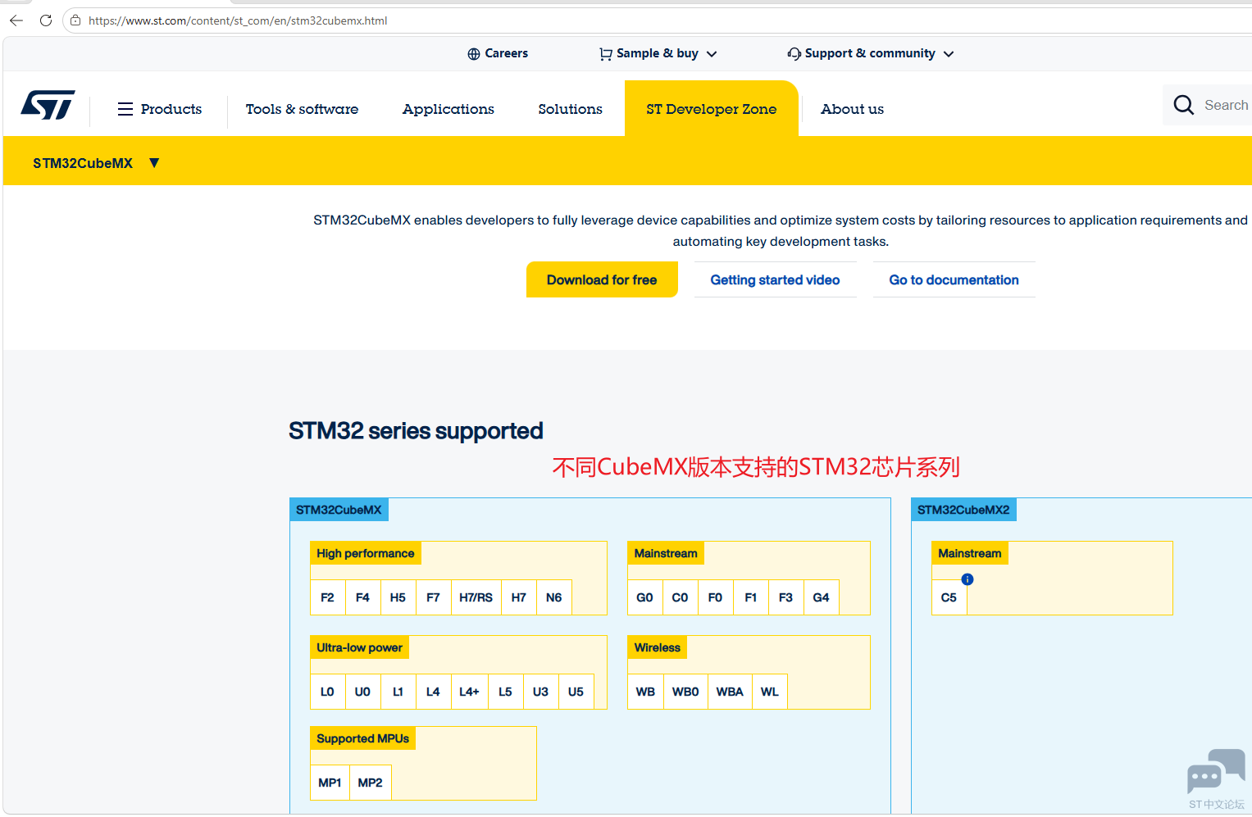Select the ST Developer Zone tab

711,109
